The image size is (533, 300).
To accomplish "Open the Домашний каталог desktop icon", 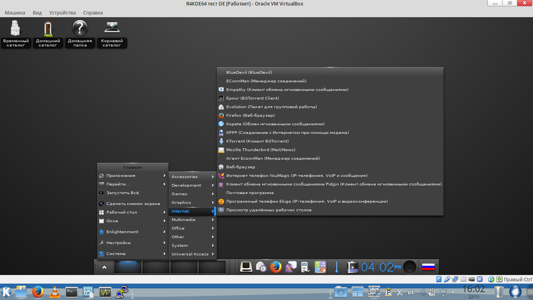I will point(48,34).
